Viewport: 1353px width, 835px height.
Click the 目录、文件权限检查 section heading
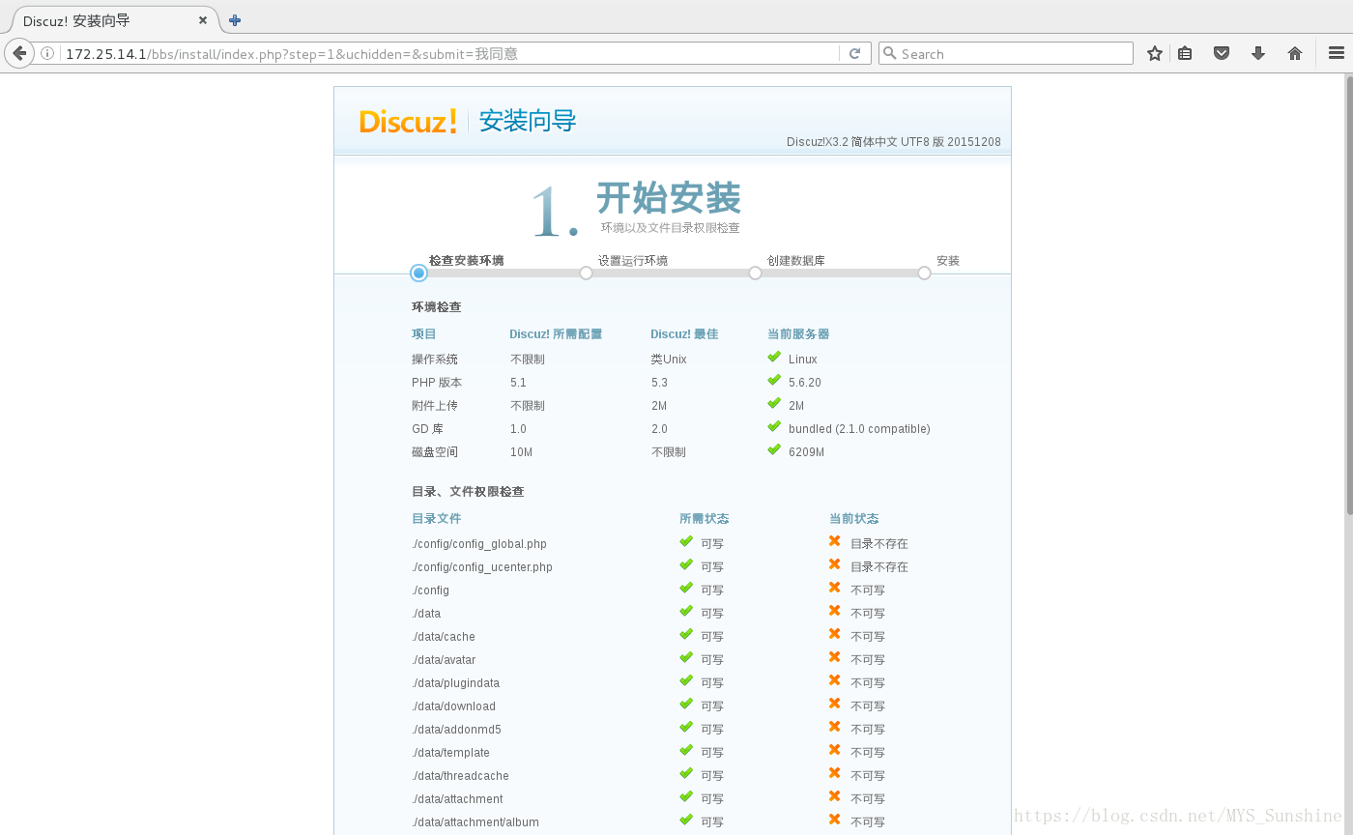click(x=468, y=492)
